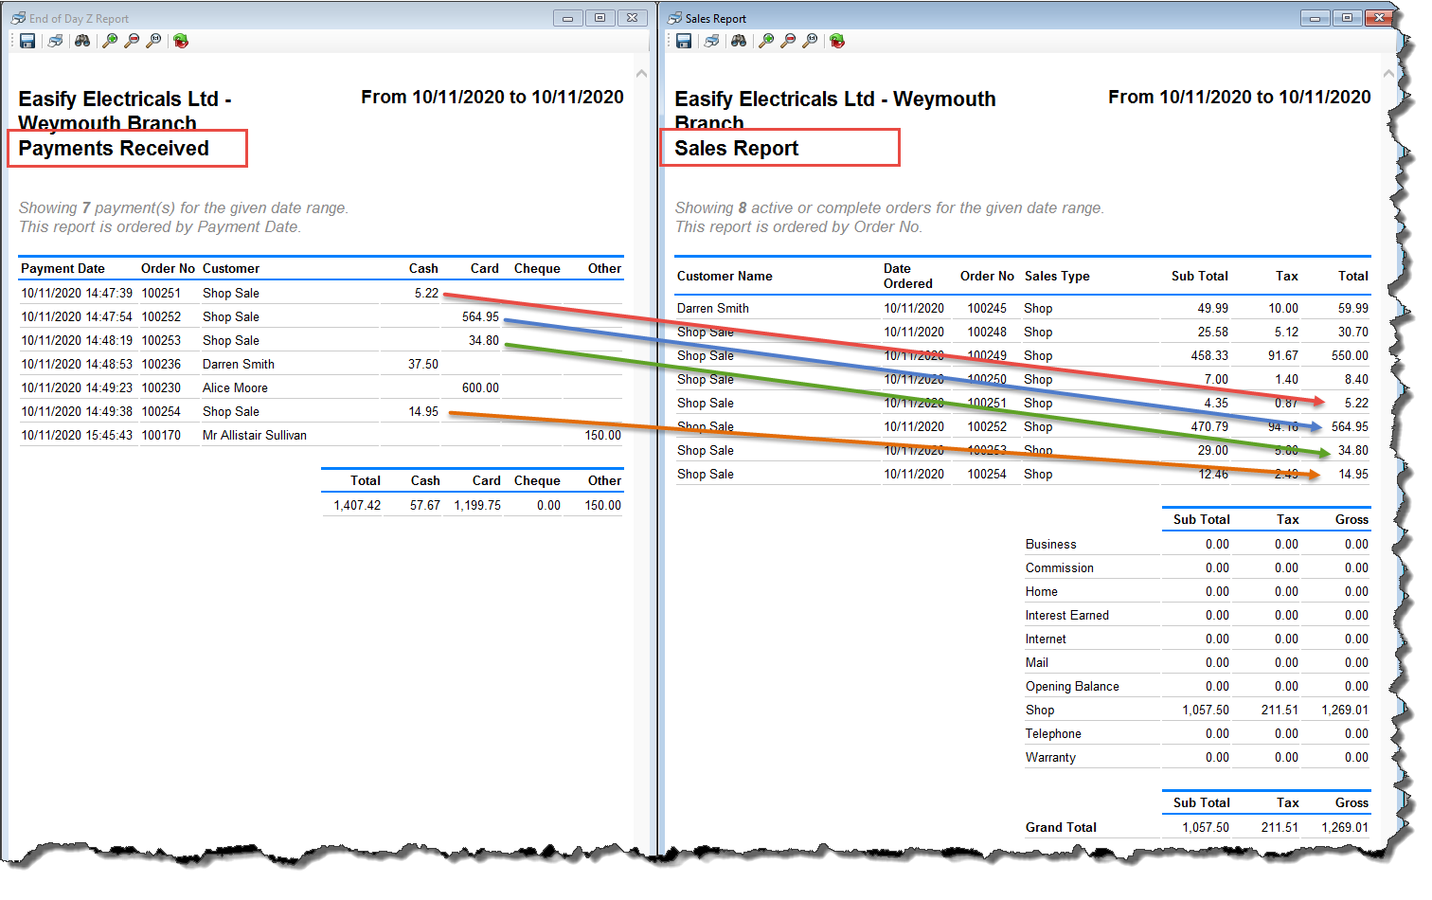This screenshot has height=900, width=1432.
Task: Reset End of Day Z Report zoom to 1:1
Action: point(153,41)
